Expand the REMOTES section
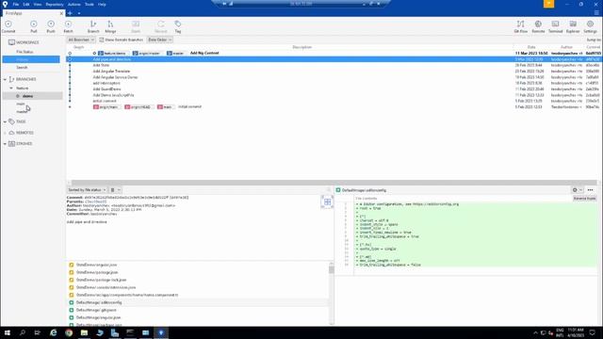This screenshot has height=339, width=603. (5, 133)
